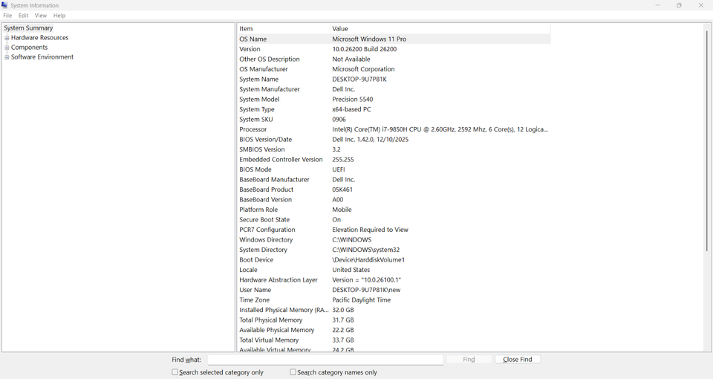
Task: Select the OS Manufacturer row
Action: [394, 69]
